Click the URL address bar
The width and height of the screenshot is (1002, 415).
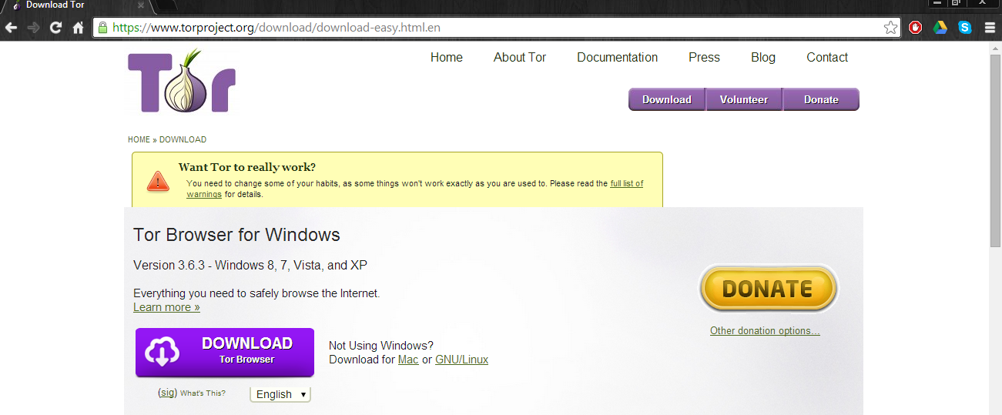coord(493,28)
